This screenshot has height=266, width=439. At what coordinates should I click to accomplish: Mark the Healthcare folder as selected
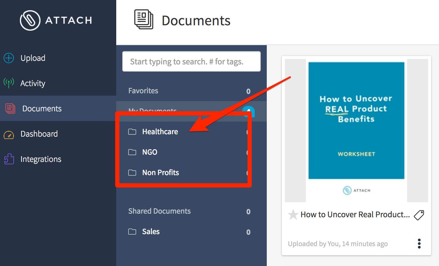point(160,131)
